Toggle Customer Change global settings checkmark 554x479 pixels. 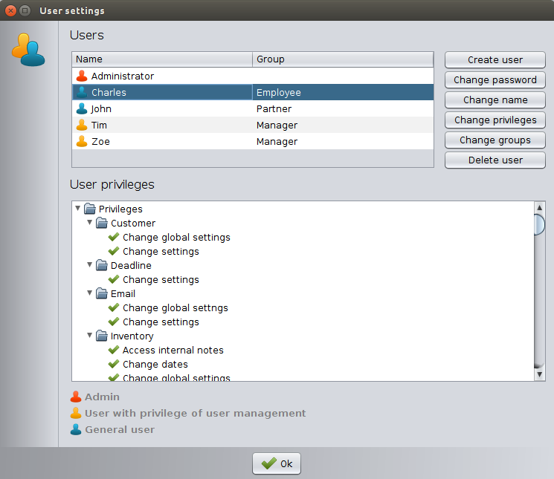pyautogui.click(x=114, y=237)
